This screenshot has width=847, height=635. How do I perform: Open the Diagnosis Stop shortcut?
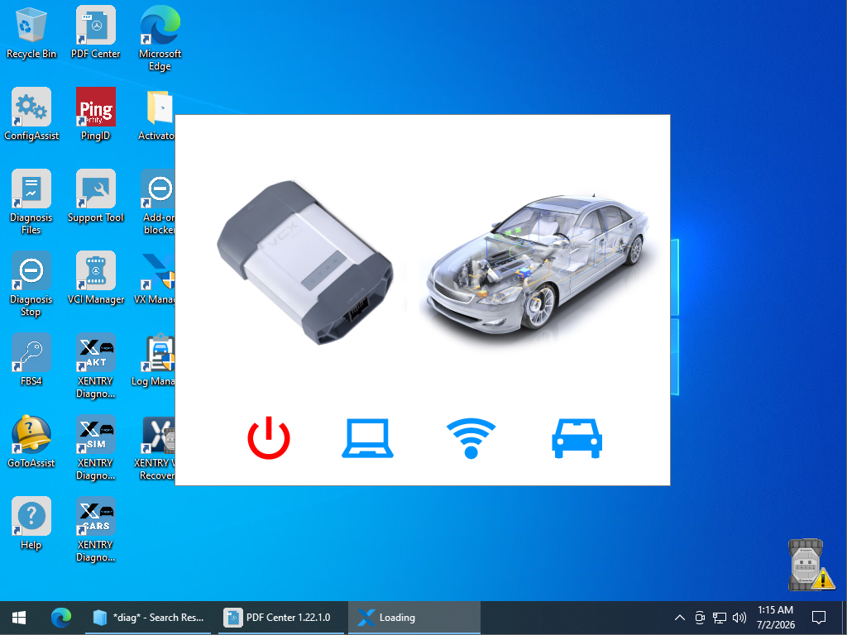[x=31, y=284]
